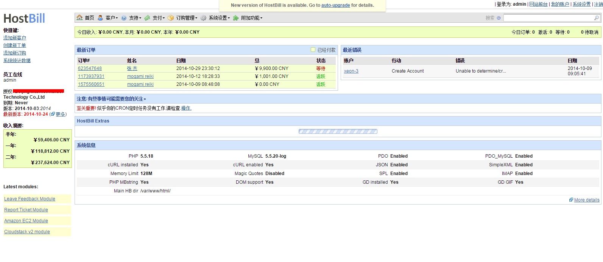This screenshot has height=262, width=603.
Task: Click the /var/www/html/ directory value
Action: click(156, 191)
